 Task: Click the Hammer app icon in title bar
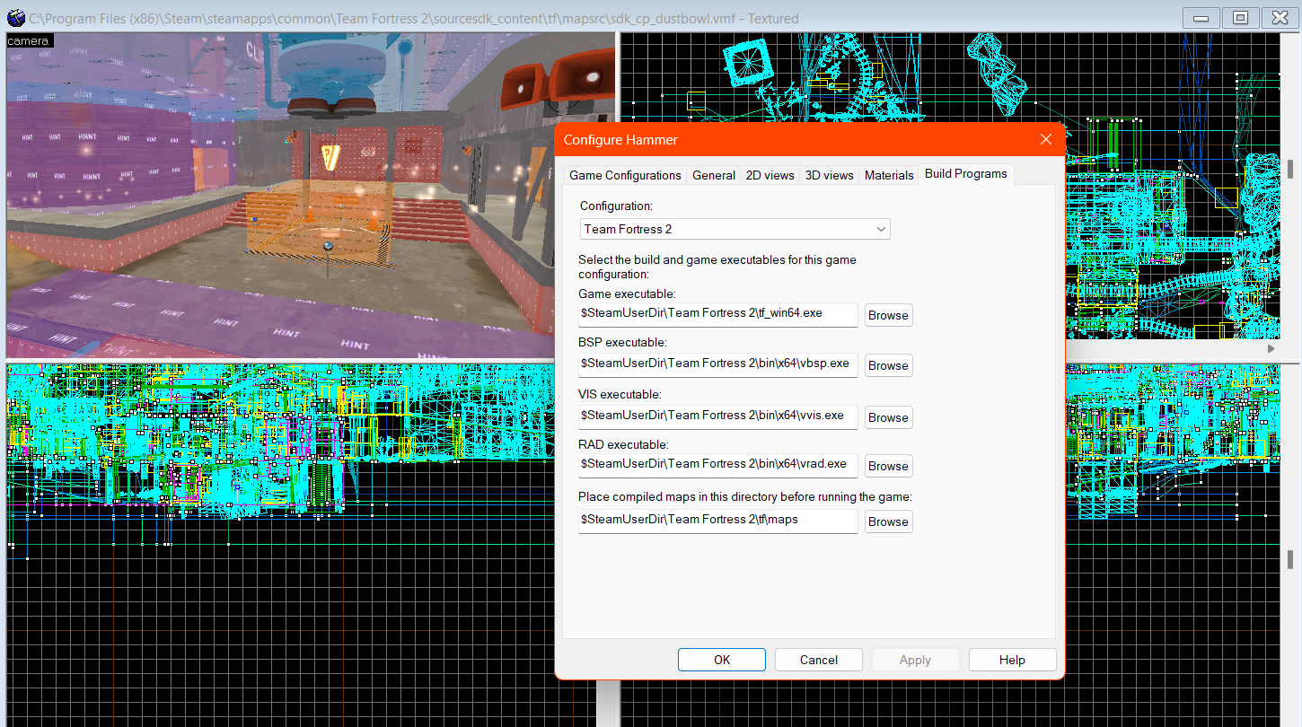pos(15,18)
